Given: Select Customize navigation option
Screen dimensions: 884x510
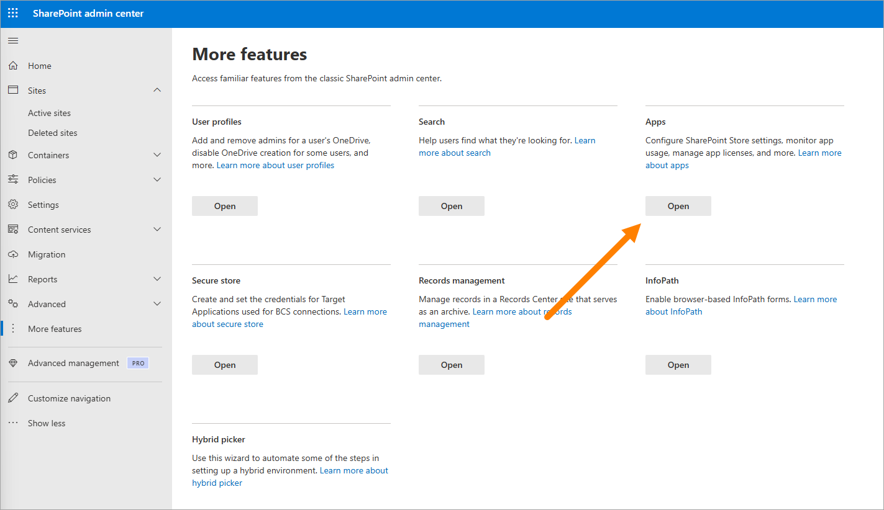Looking at the screenshot, I should pyautogui.click(x=69, y=398).
